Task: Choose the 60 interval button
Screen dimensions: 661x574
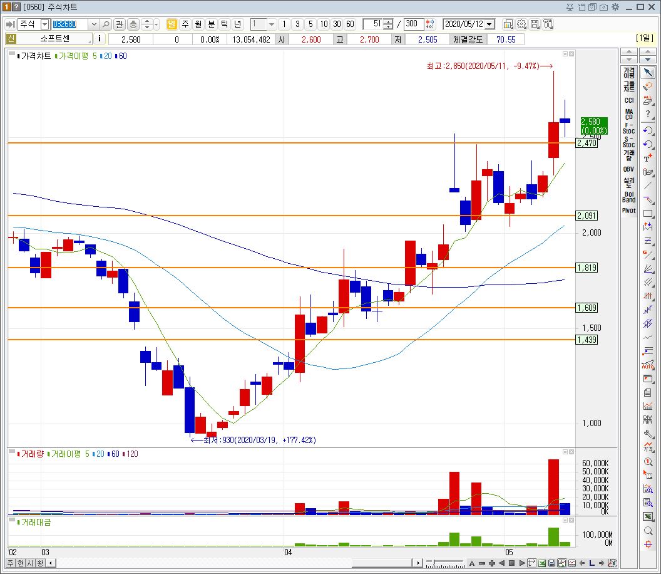Action: (x=350, y=24)
